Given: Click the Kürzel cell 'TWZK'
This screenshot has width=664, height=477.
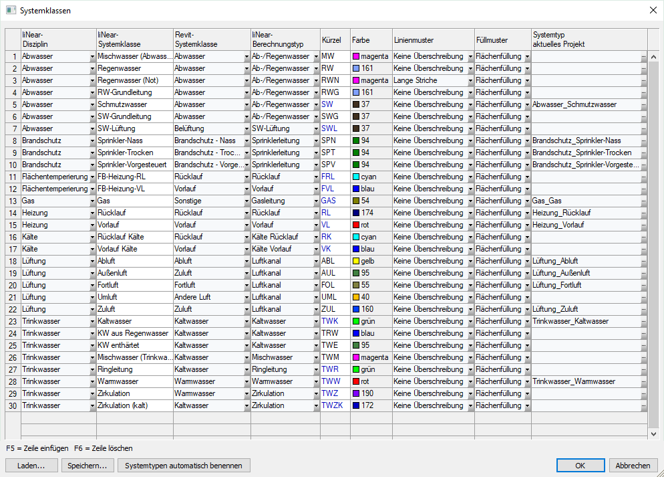Looking at the screenshot, I should point(335,406).
